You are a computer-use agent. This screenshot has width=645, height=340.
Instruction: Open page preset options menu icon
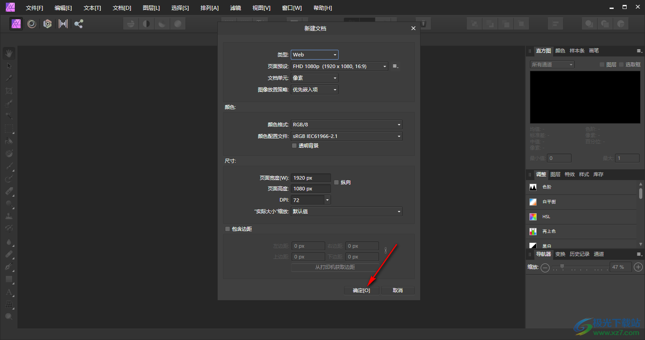[x=395, y=66]
